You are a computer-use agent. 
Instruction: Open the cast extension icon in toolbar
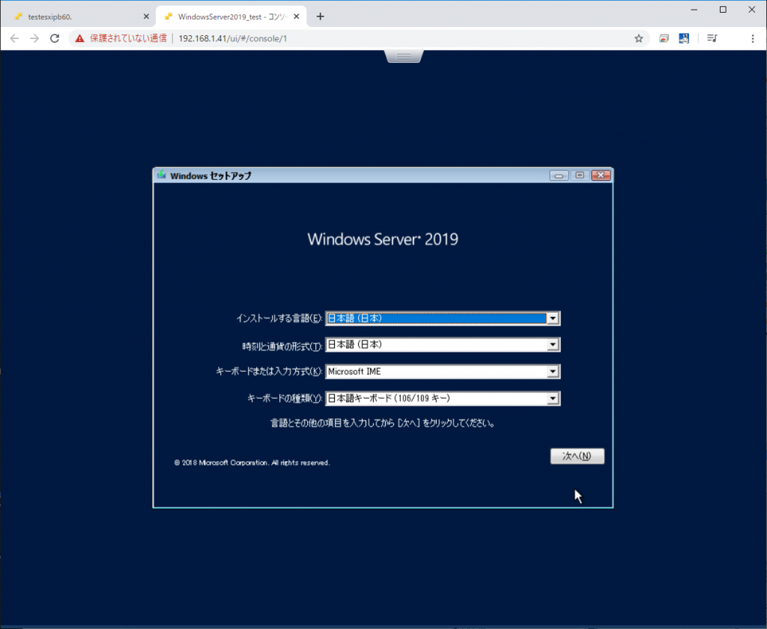664,38
